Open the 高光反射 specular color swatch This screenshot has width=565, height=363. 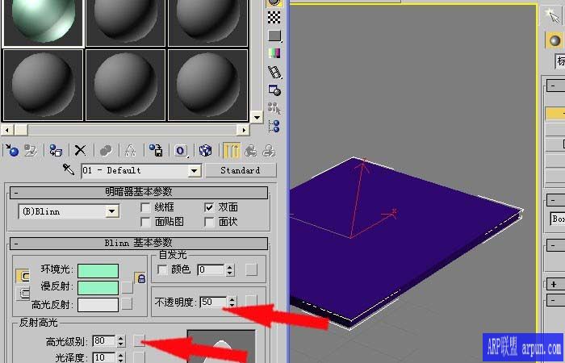pos(98,305)
